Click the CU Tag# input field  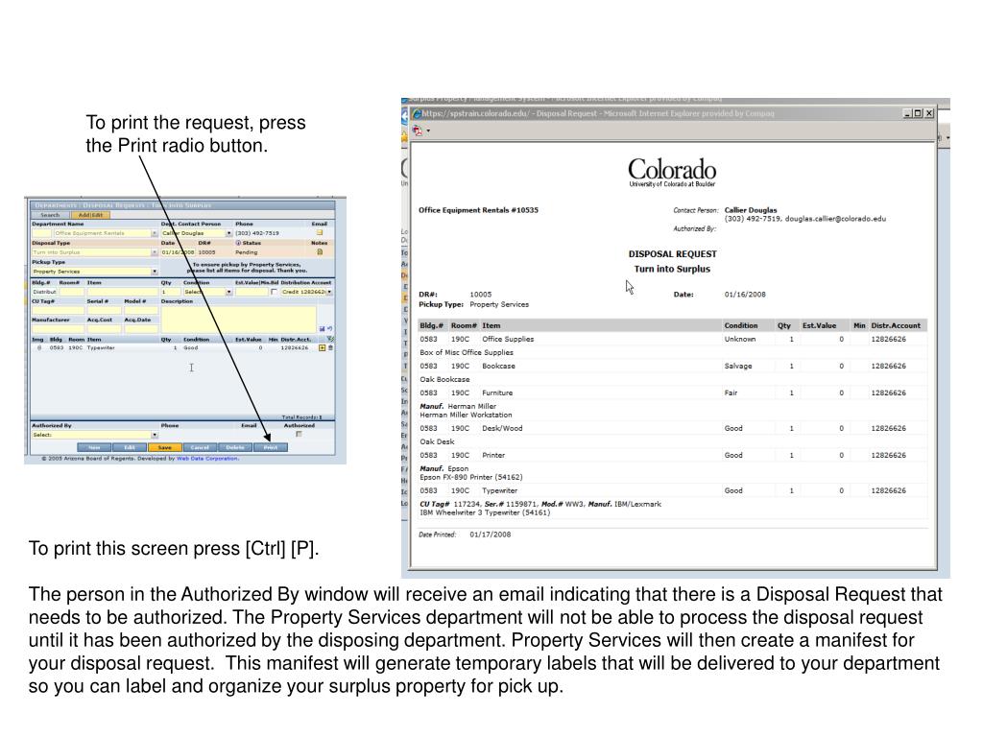58,310
